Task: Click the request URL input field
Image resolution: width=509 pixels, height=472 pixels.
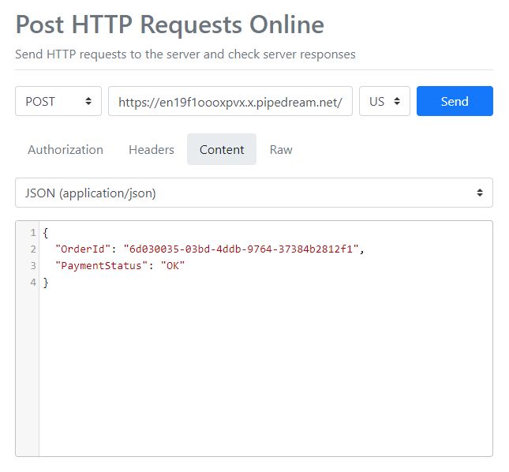Action: (x=230, y=101)
